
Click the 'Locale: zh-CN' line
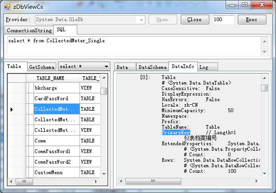tap(180, 105)
